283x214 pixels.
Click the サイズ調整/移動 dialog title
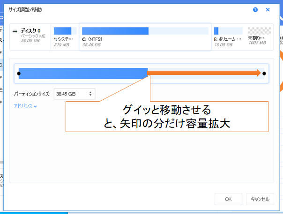click(25, 9)
